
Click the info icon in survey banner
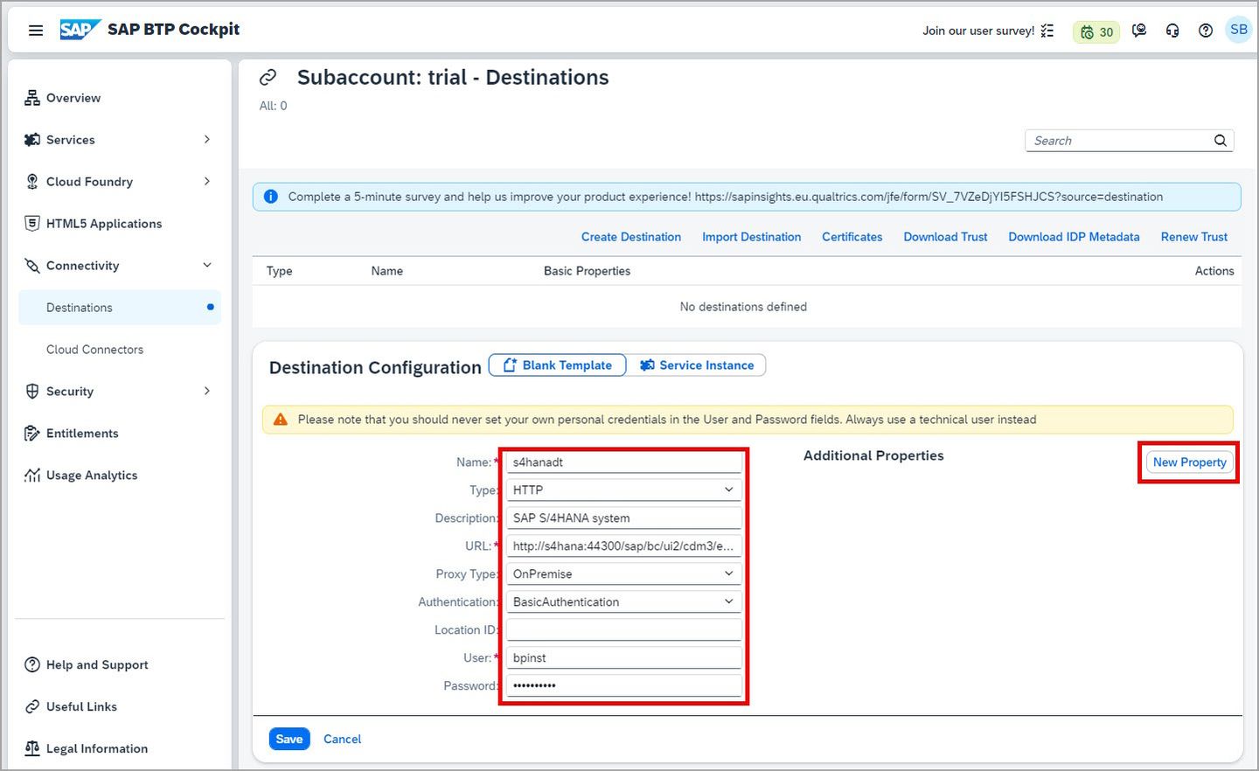(271, 197)
